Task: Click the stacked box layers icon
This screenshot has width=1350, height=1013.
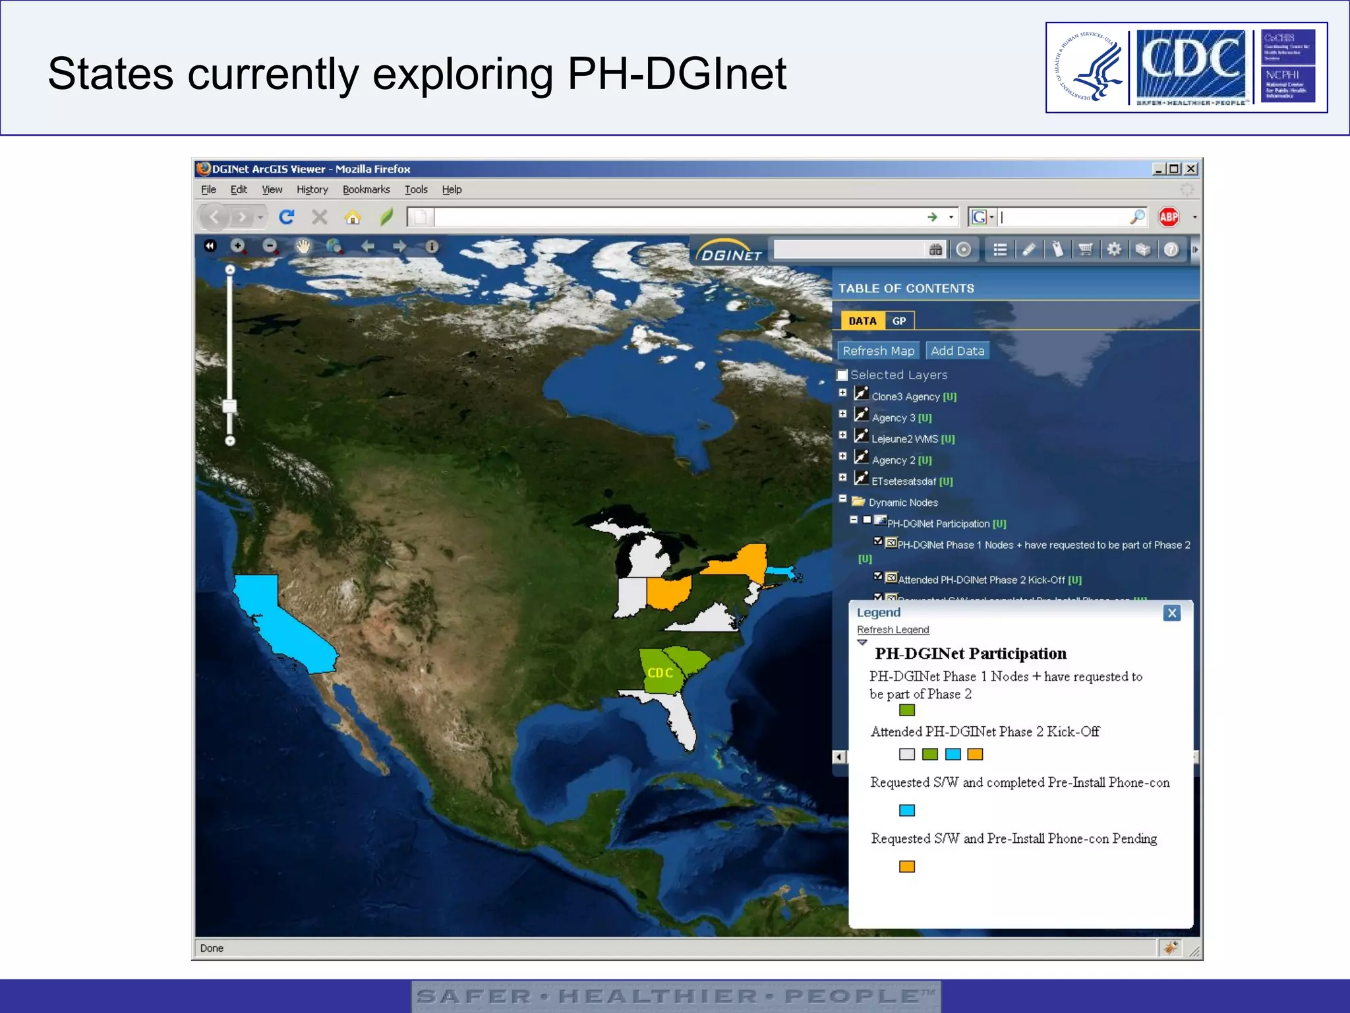Action: click(x=1143, y=249)
